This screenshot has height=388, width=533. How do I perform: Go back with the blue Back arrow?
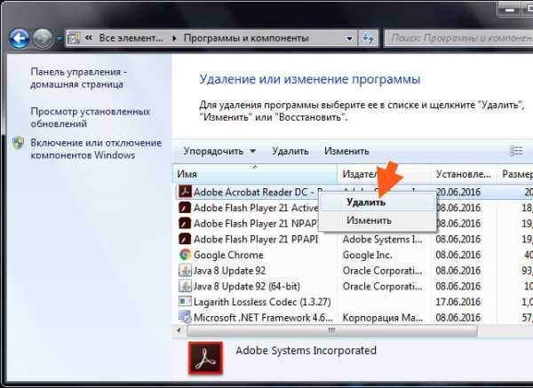click(19, 38)
